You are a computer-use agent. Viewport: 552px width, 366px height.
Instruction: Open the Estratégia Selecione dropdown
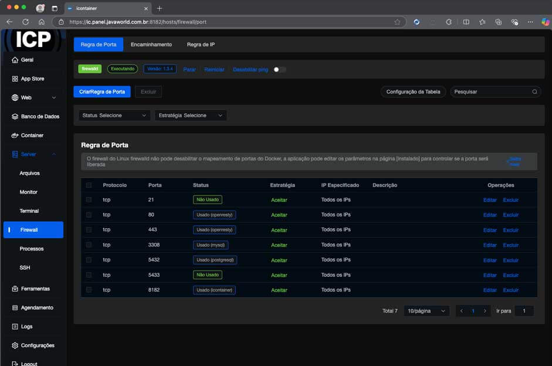(191, 116)
